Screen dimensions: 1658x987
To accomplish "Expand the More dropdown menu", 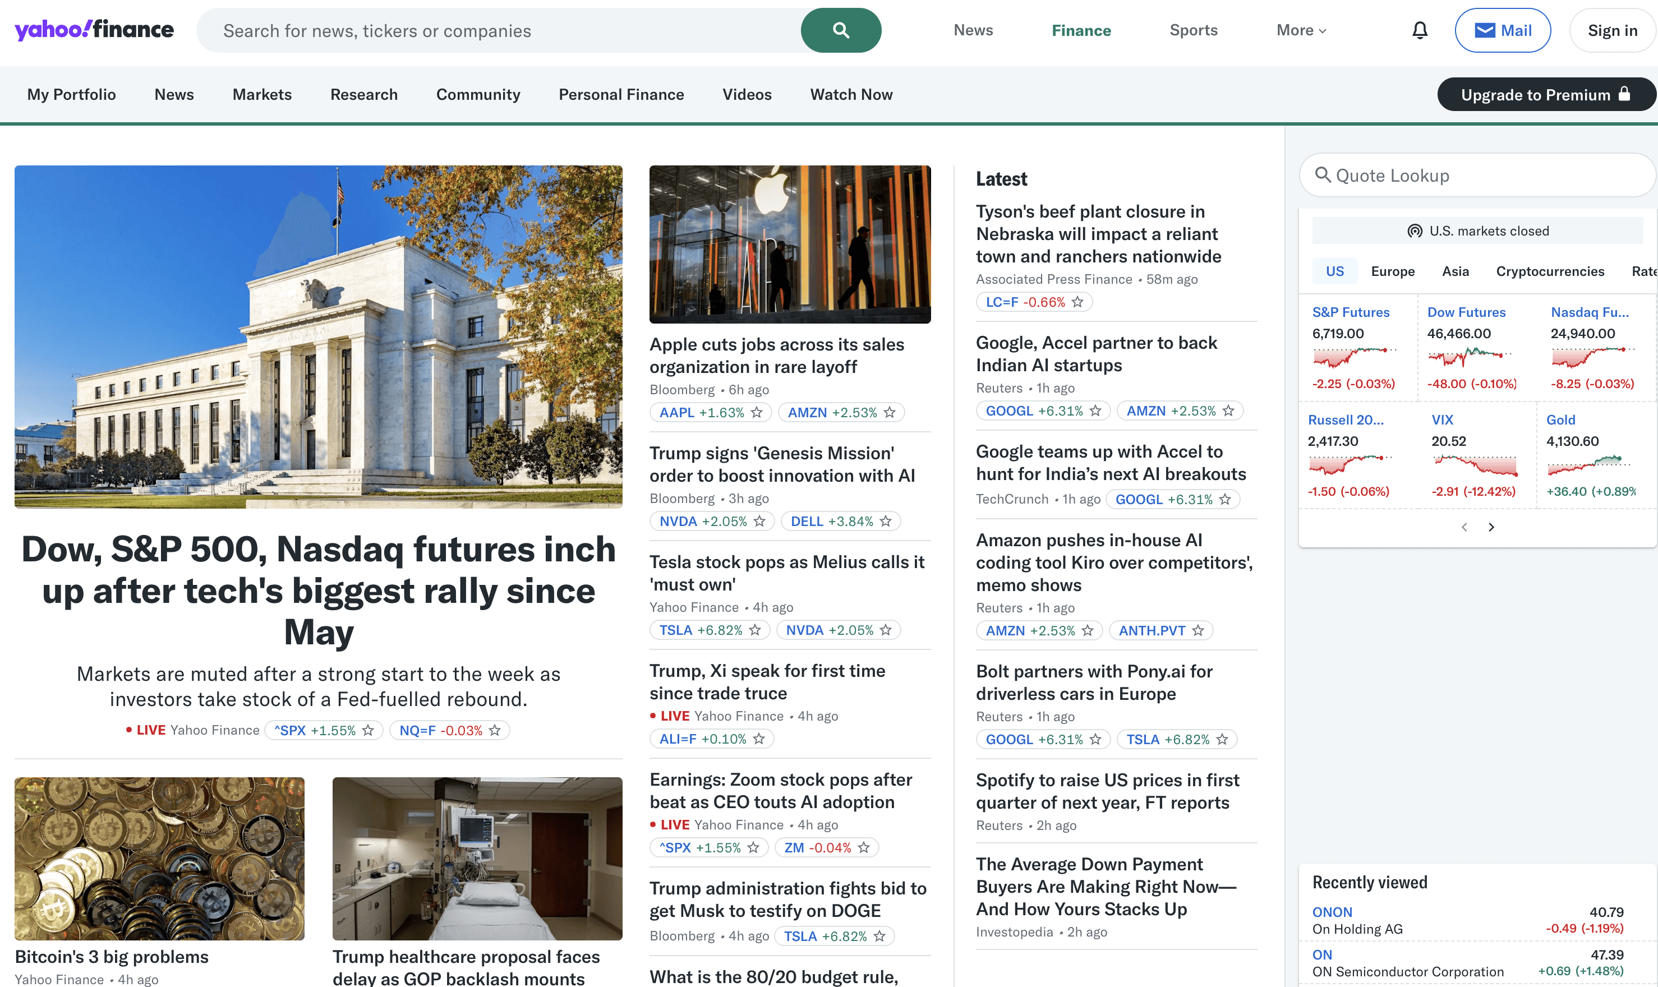I will (x=1301, y=31).
